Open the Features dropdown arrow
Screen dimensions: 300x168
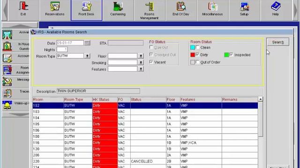[141, 69]
